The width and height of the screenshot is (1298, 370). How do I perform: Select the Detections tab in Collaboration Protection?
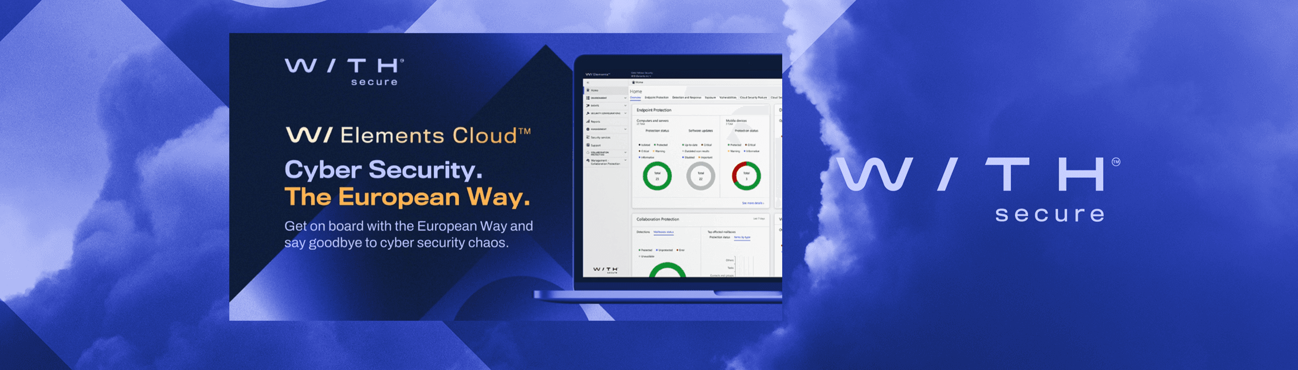tap(643, 232)
